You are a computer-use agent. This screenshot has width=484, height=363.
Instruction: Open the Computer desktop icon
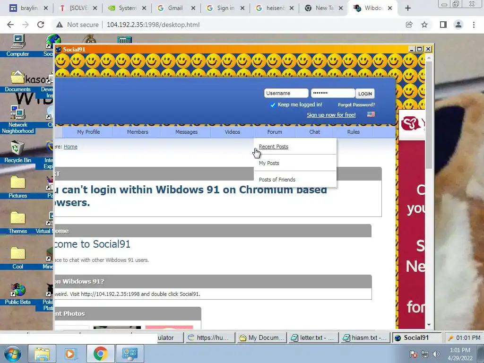point(17,46)
